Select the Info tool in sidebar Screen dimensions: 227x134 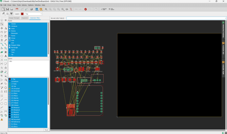2,20
